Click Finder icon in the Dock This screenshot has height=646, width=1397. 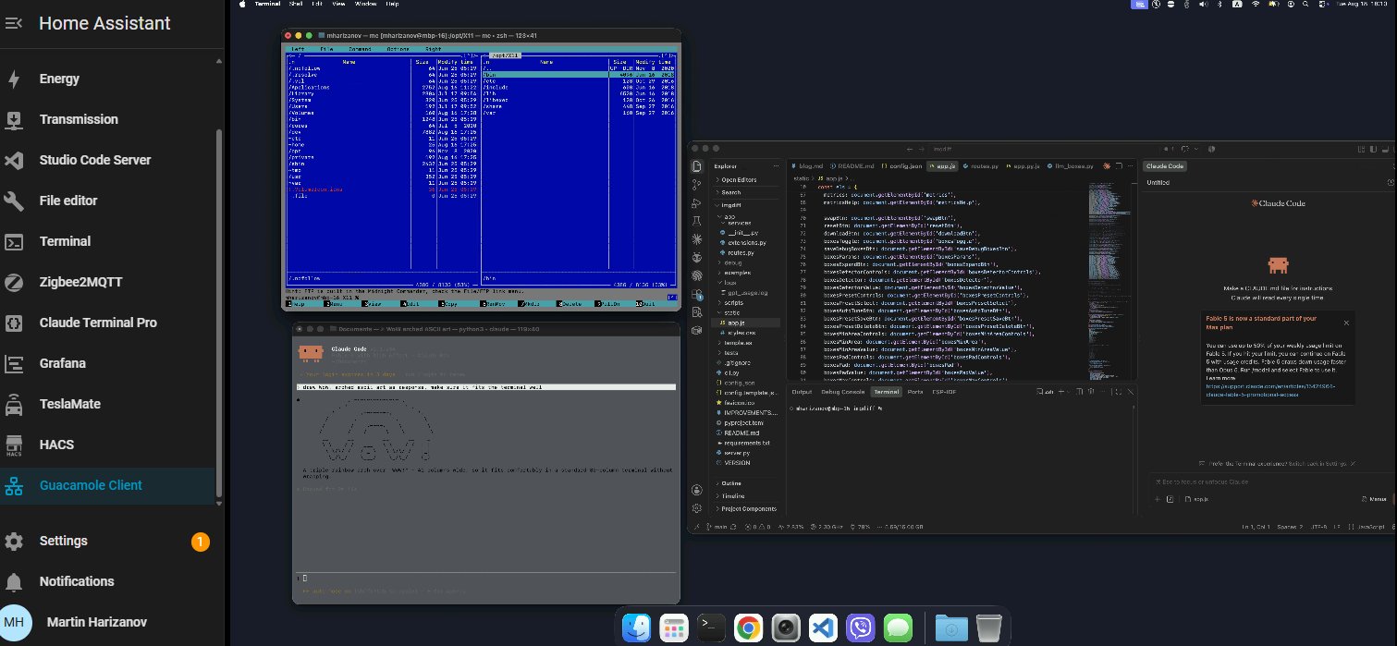(635, 628)
